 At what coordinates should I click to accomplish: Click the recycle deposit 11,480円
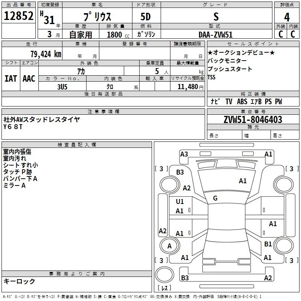pos(190,87)
